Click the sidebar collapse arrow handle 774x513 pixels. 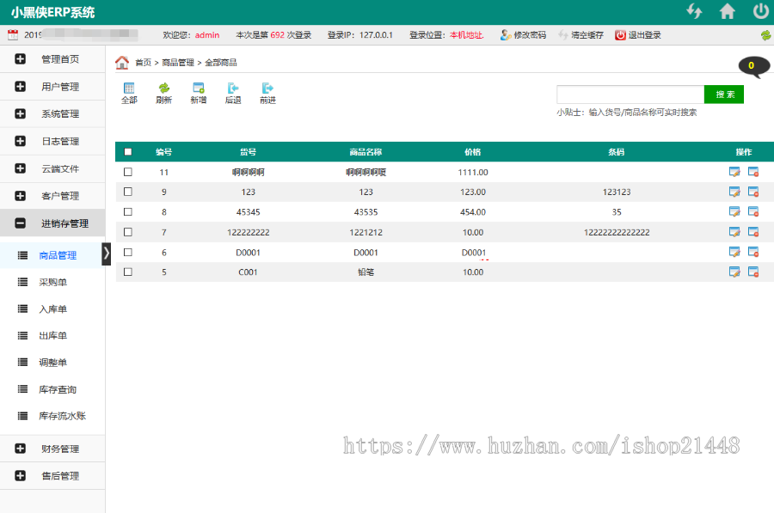pyautogui.click(x=106, y=254)
